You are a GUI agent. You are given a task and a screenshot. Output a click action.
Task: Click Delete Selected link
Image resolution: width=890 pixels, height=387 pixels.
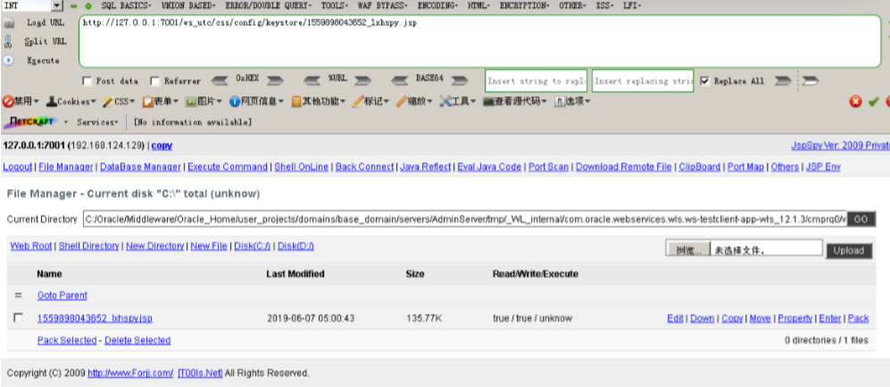point(137,340)
